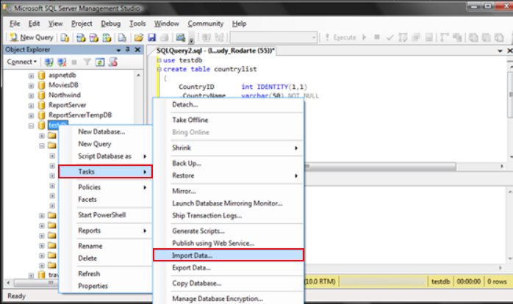Choose Tasks in the context menu
Viewport: 513px width, 304px height.
coord(105,172)
